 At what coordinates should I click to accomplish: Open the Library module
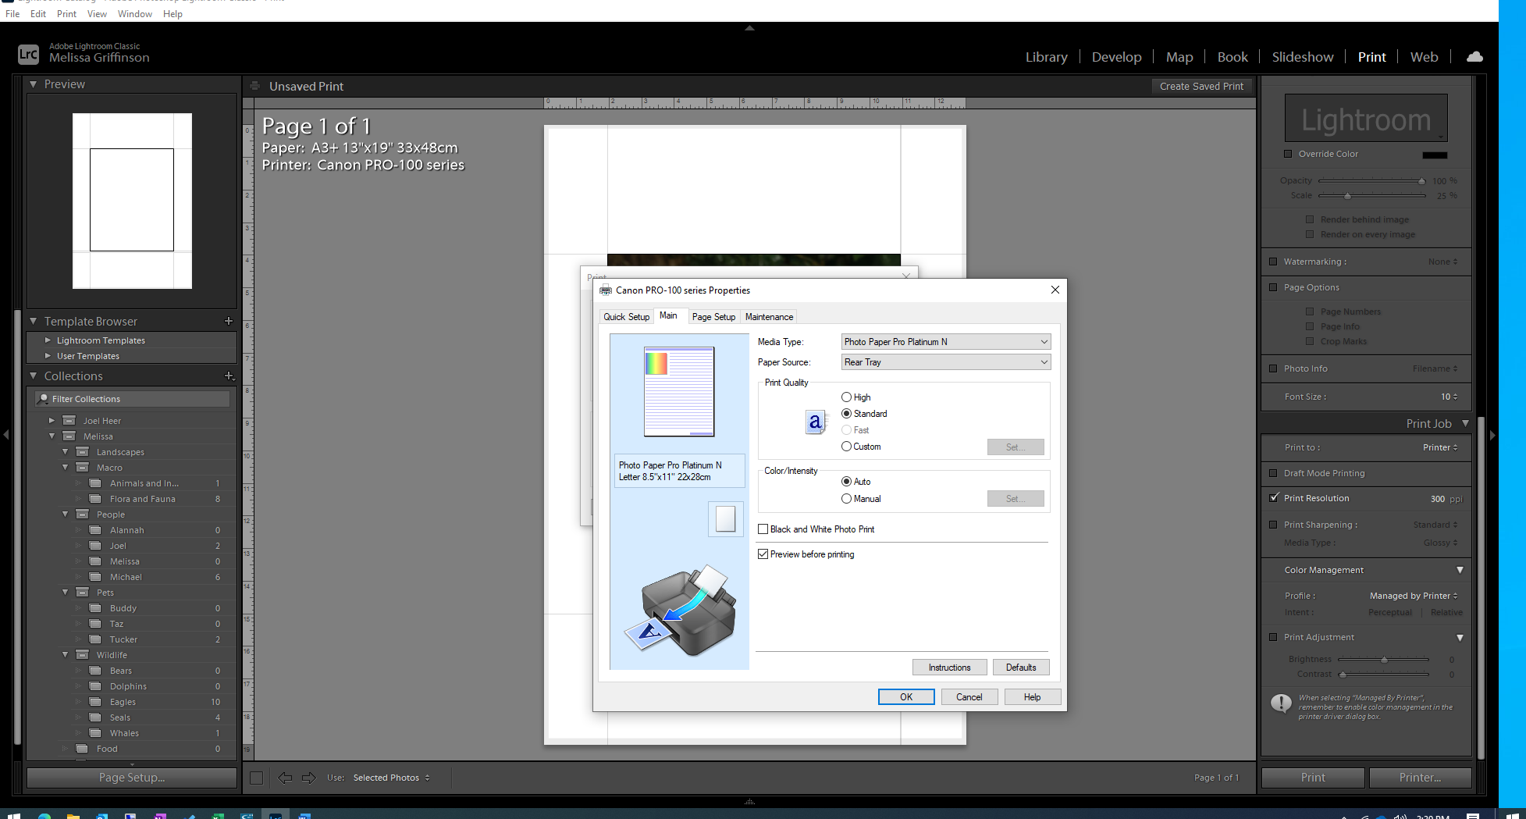pos(1046,57)
